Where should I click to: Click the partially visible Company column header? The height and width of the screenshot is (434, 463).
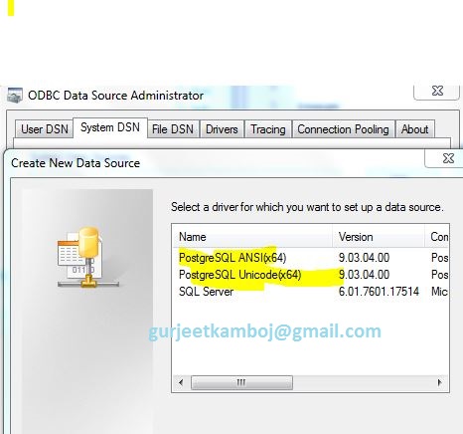[x=436, y=237]
